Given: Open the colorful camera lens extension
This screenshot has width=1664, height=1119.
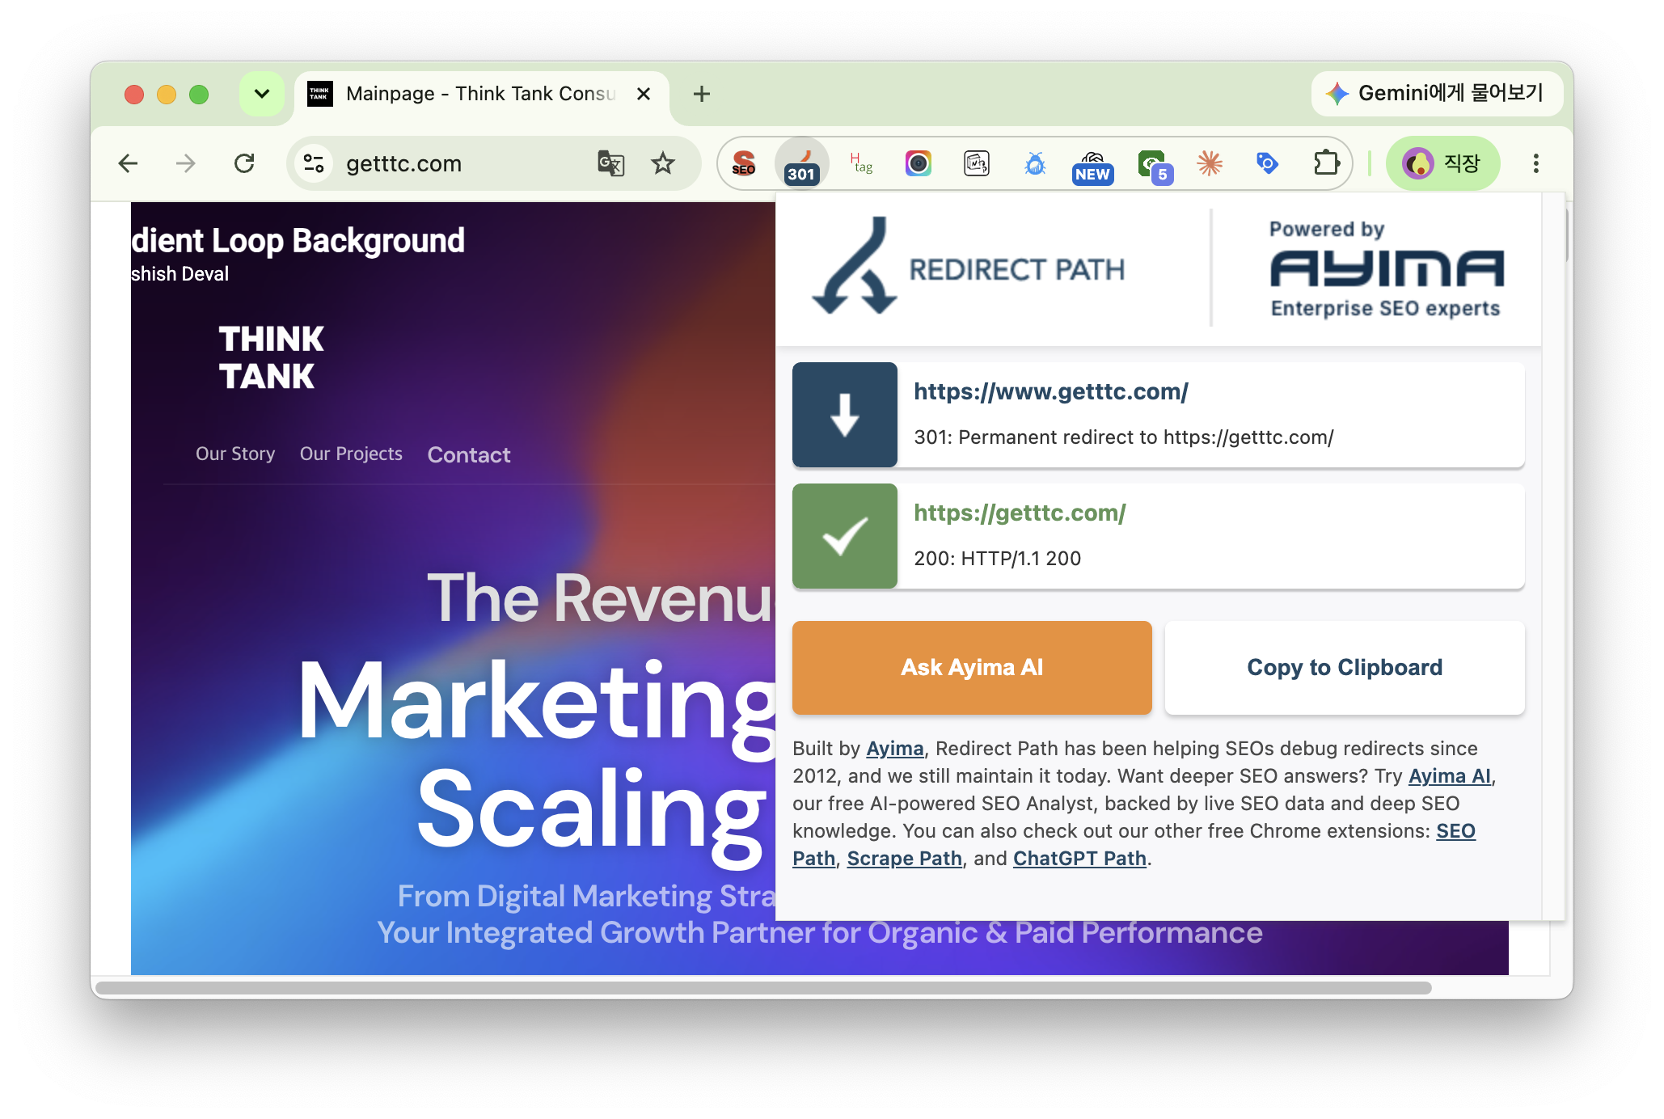Looking at the screenshot, I should click(919, 163).
